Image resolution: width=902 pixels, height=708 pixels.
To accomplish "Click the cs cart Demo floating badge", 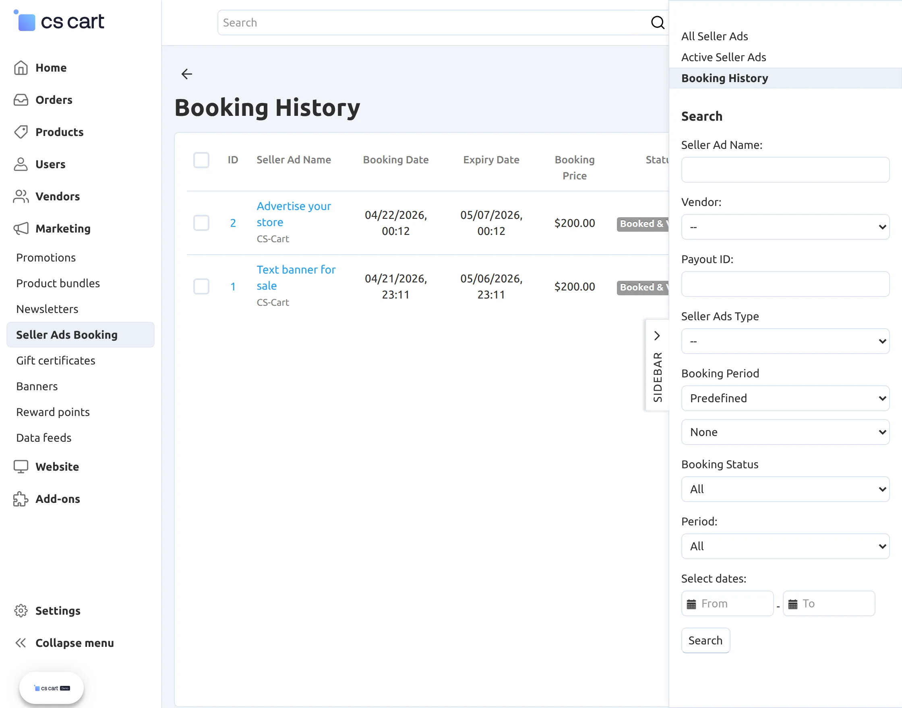I will 52,688.
